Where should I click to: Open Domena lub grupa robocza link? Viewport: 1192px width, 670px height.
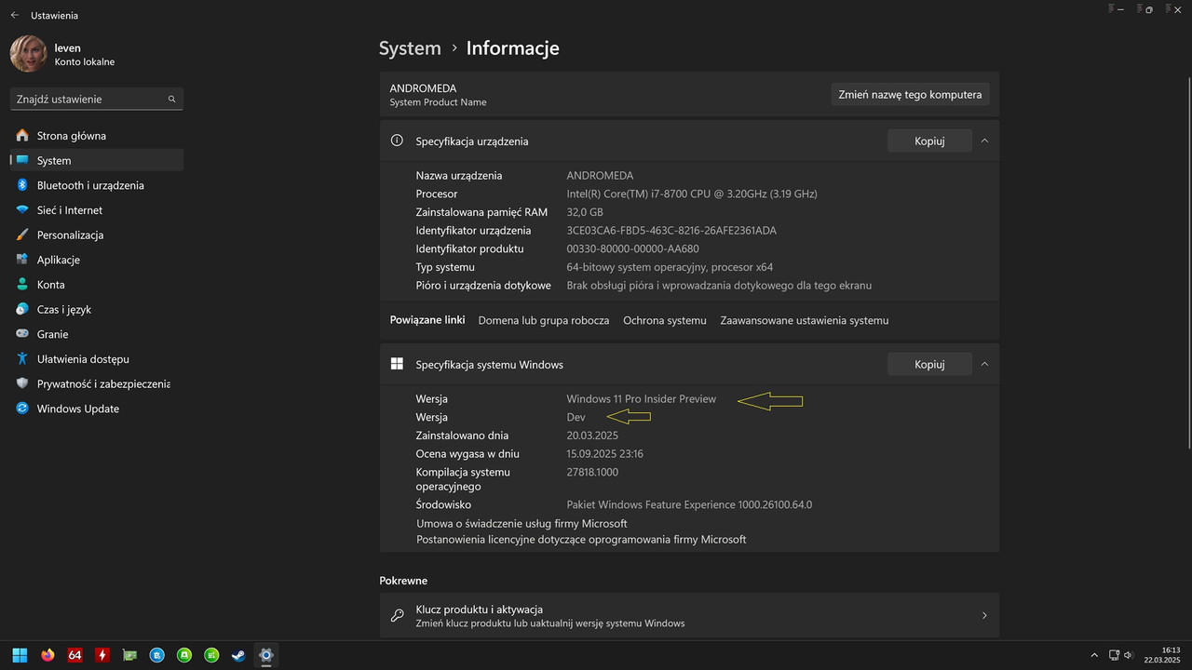(544, 320)
